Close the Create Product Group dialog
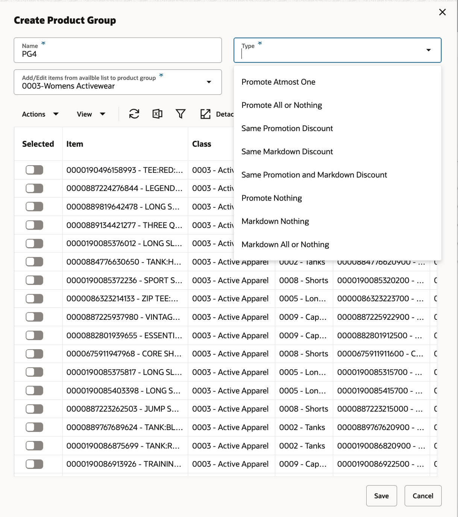This screenshot has width=458, height=517. pyautogui.click(x=442, y=12)
